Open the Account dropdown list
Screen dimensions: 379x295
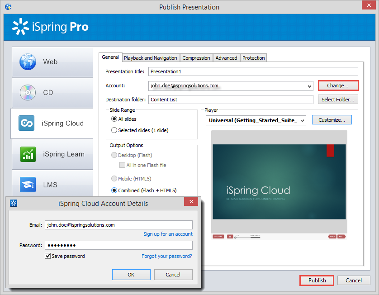click(x=309, y=86)
